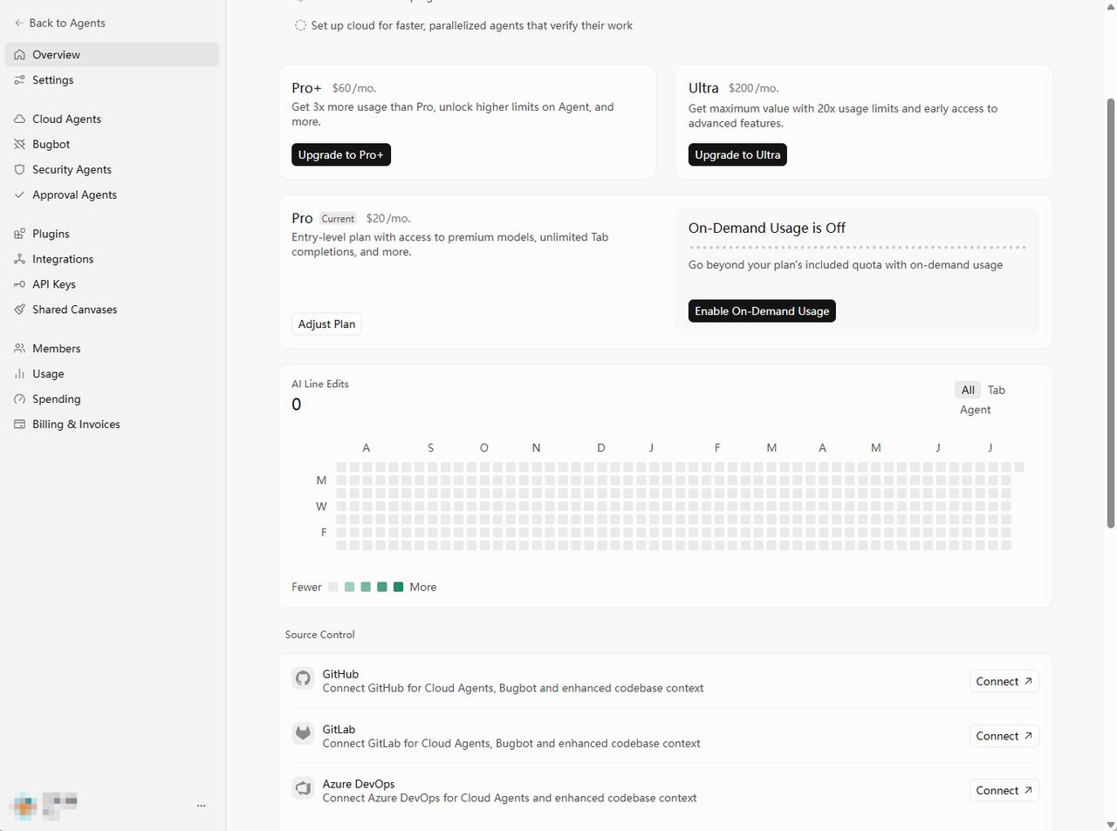1117x831 pixels.
Task: Click the Overview home icon
Action: coord(19,54)
